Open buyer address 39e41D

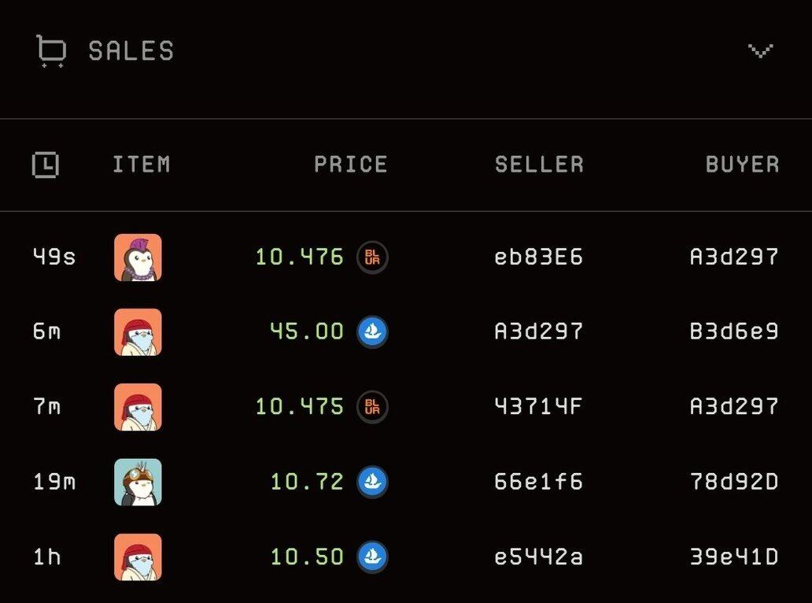(x=734, y=557)
